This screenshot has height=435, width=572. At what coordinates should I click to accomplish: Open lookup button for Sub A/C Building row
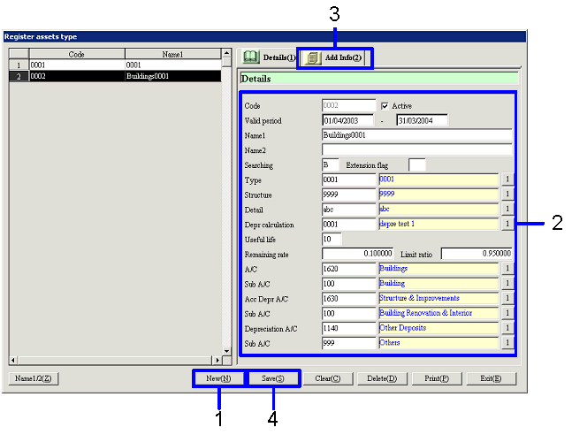coord(507,284)
